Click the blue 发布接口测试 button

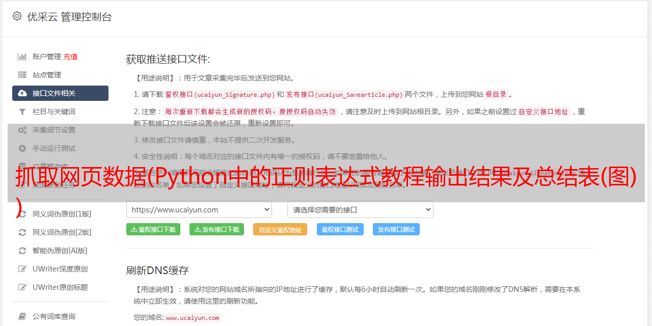[x=396, y=229]
